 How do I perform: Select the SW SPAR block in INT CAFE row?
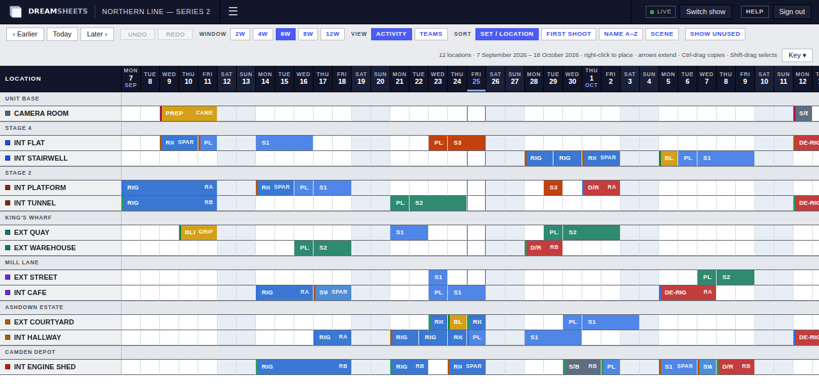[x=332, y=292]
